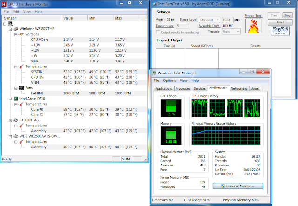
Task: Collapse the Intel Atom D510 node
Action: [x=10, y=99]
